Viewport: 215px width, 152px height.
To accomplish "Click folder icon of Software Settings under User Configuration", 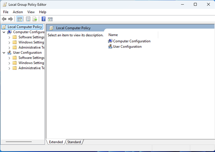I will click(15, 58).
